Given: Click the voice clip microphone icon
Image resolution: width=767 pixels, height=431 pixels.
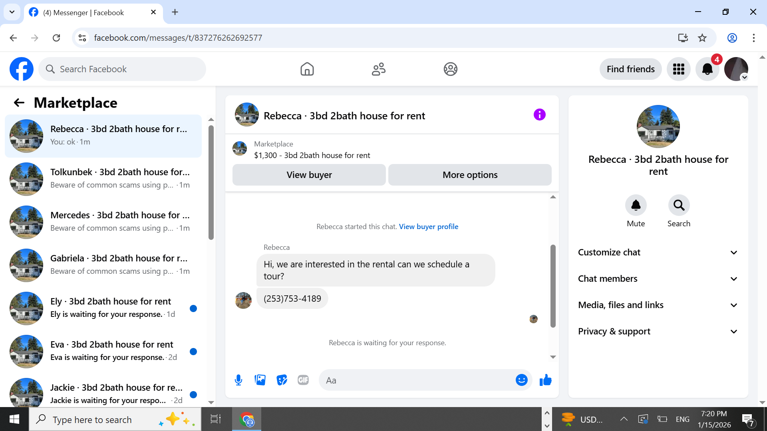Looking at the screenshot, I should tap(238, 380).
